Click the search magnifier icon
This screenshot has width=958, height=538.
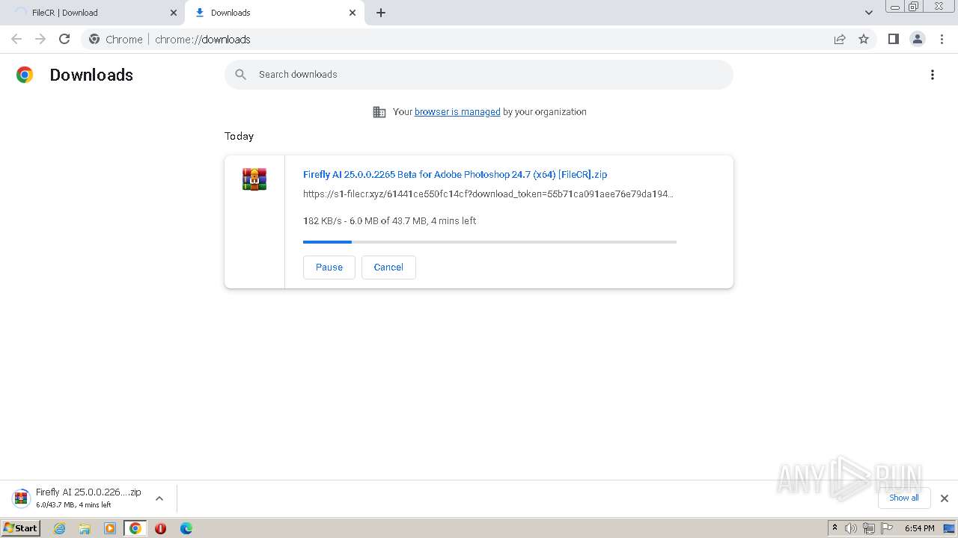pos(240,75)
